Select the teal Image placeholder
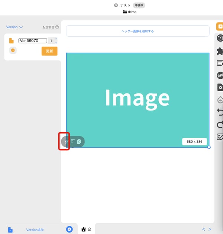This screenshot has height=234, width=223. (138, 100)
